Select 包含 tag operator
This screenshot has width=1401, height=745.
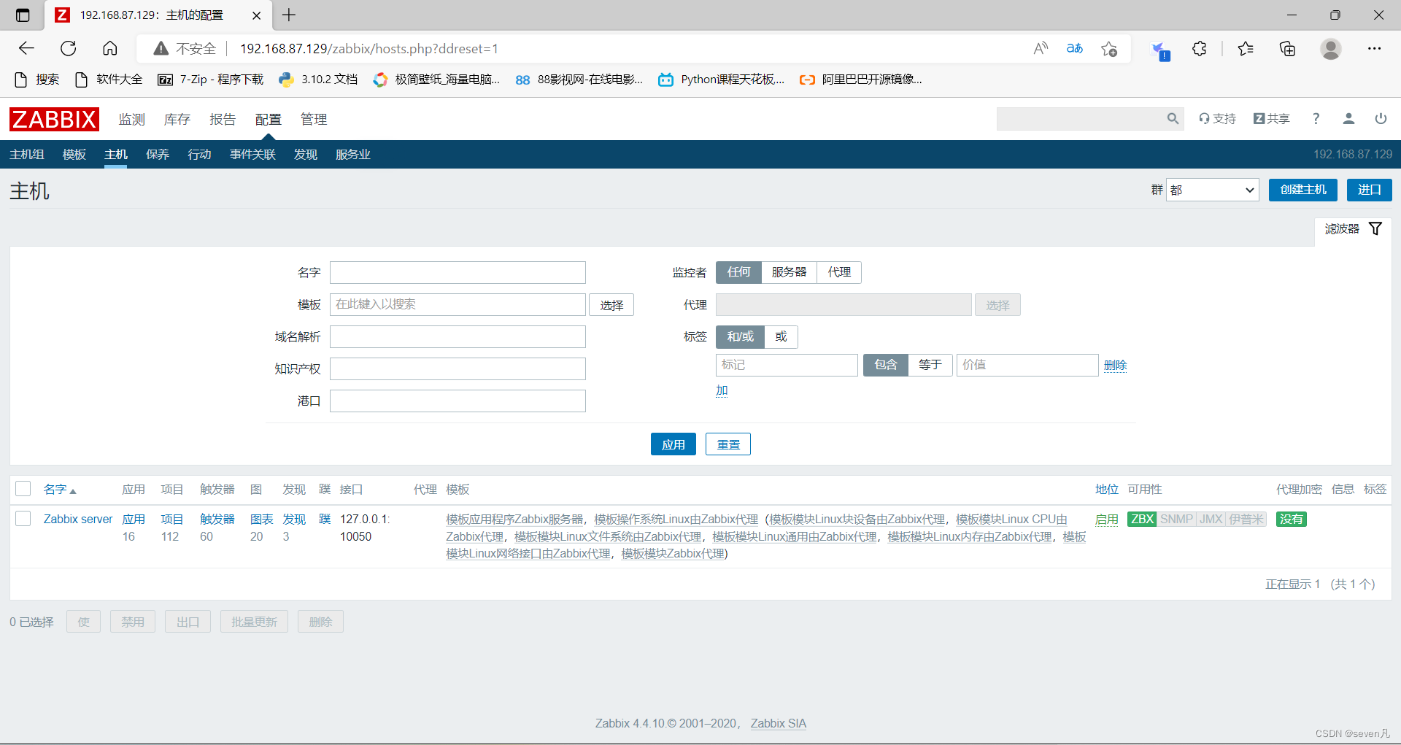[885, 365]
